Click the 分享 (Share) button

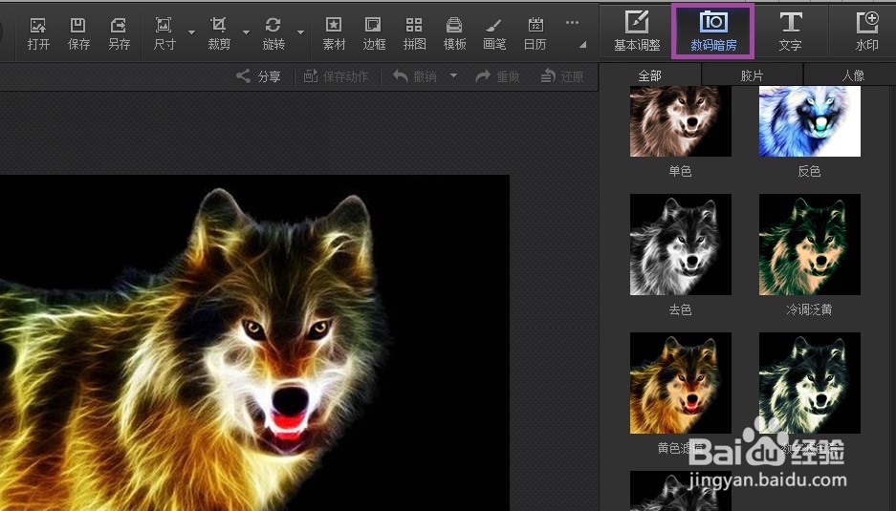tap(259, 76)
